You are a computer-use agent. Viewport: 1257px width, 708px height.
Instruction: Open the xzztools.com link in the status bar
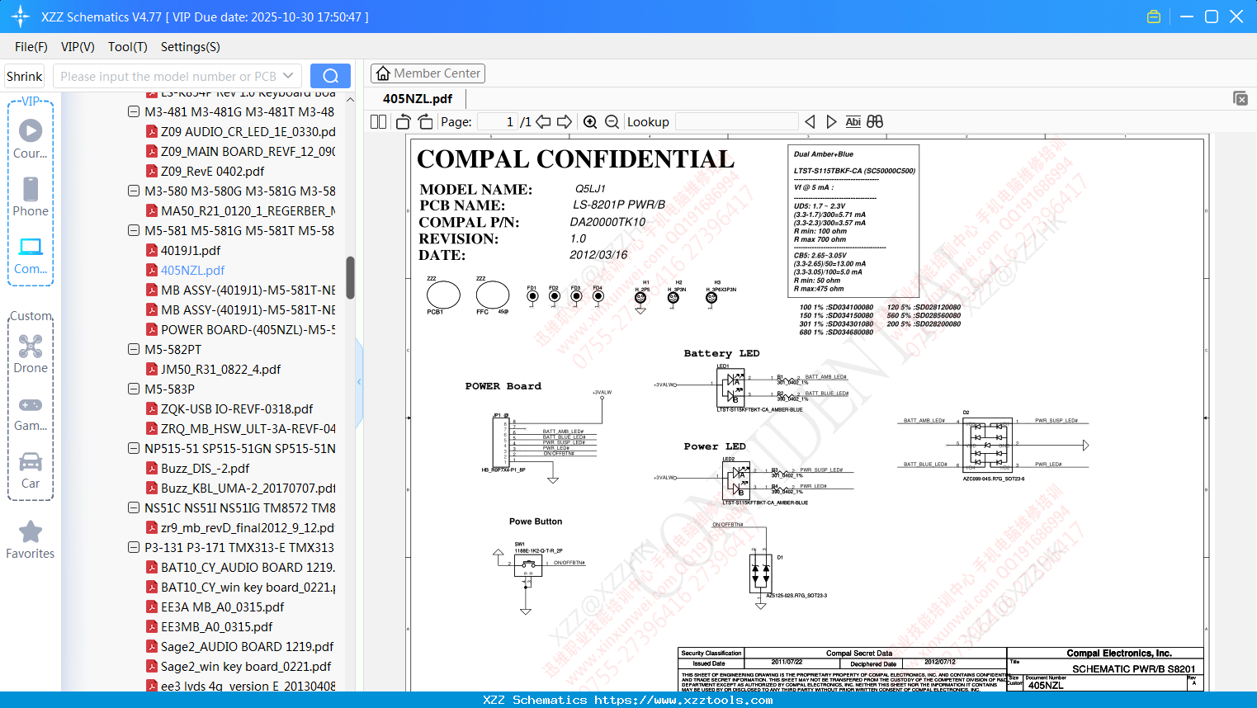(683, 700)
